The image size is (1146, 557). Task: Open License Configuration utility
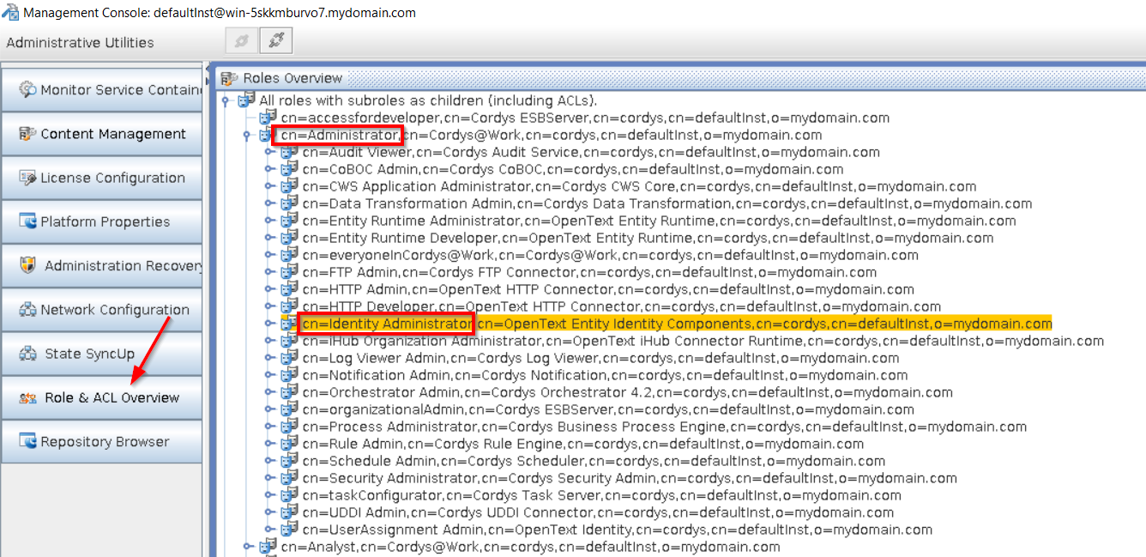pyautogui.click(x=101, y=178)
